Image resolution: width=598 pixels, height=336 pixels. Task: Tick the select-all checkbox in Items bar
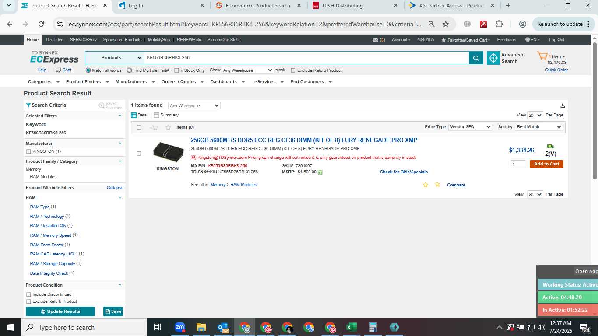(x=139, y=127)
